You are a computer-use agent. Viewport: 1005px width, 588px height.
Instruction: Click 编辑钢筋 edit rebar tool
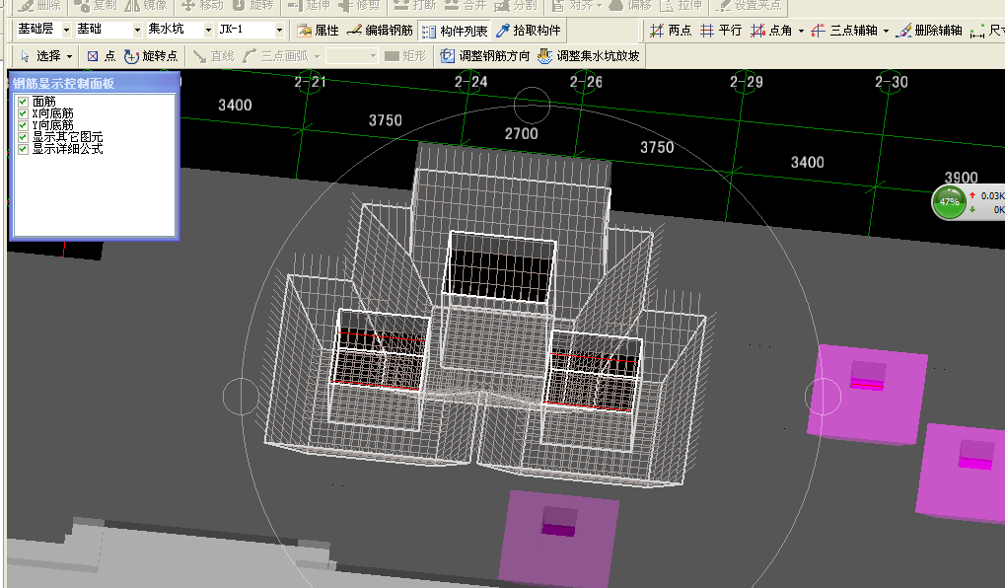380,31
